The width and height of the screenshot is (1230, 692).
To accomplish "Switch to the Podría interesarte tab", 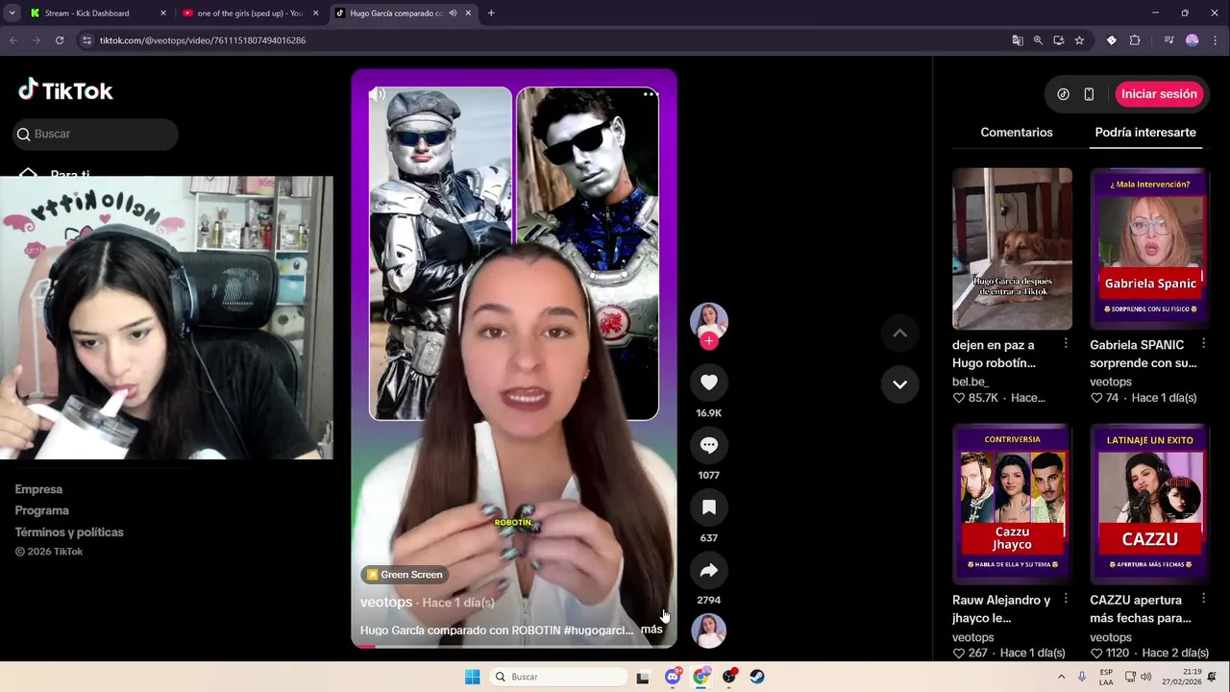I will (1145, 133).
